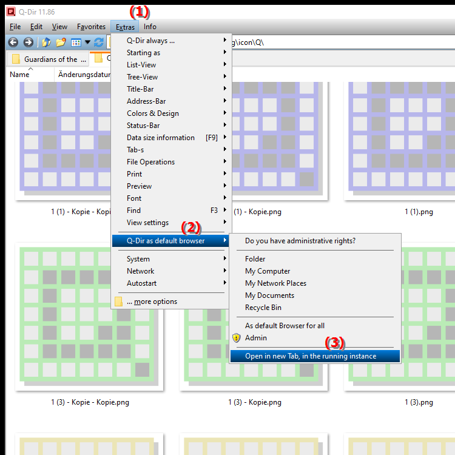The height and width of the screenshot is (455, 455).
Task: Select As default Browser for all
Action: (315, 326)
